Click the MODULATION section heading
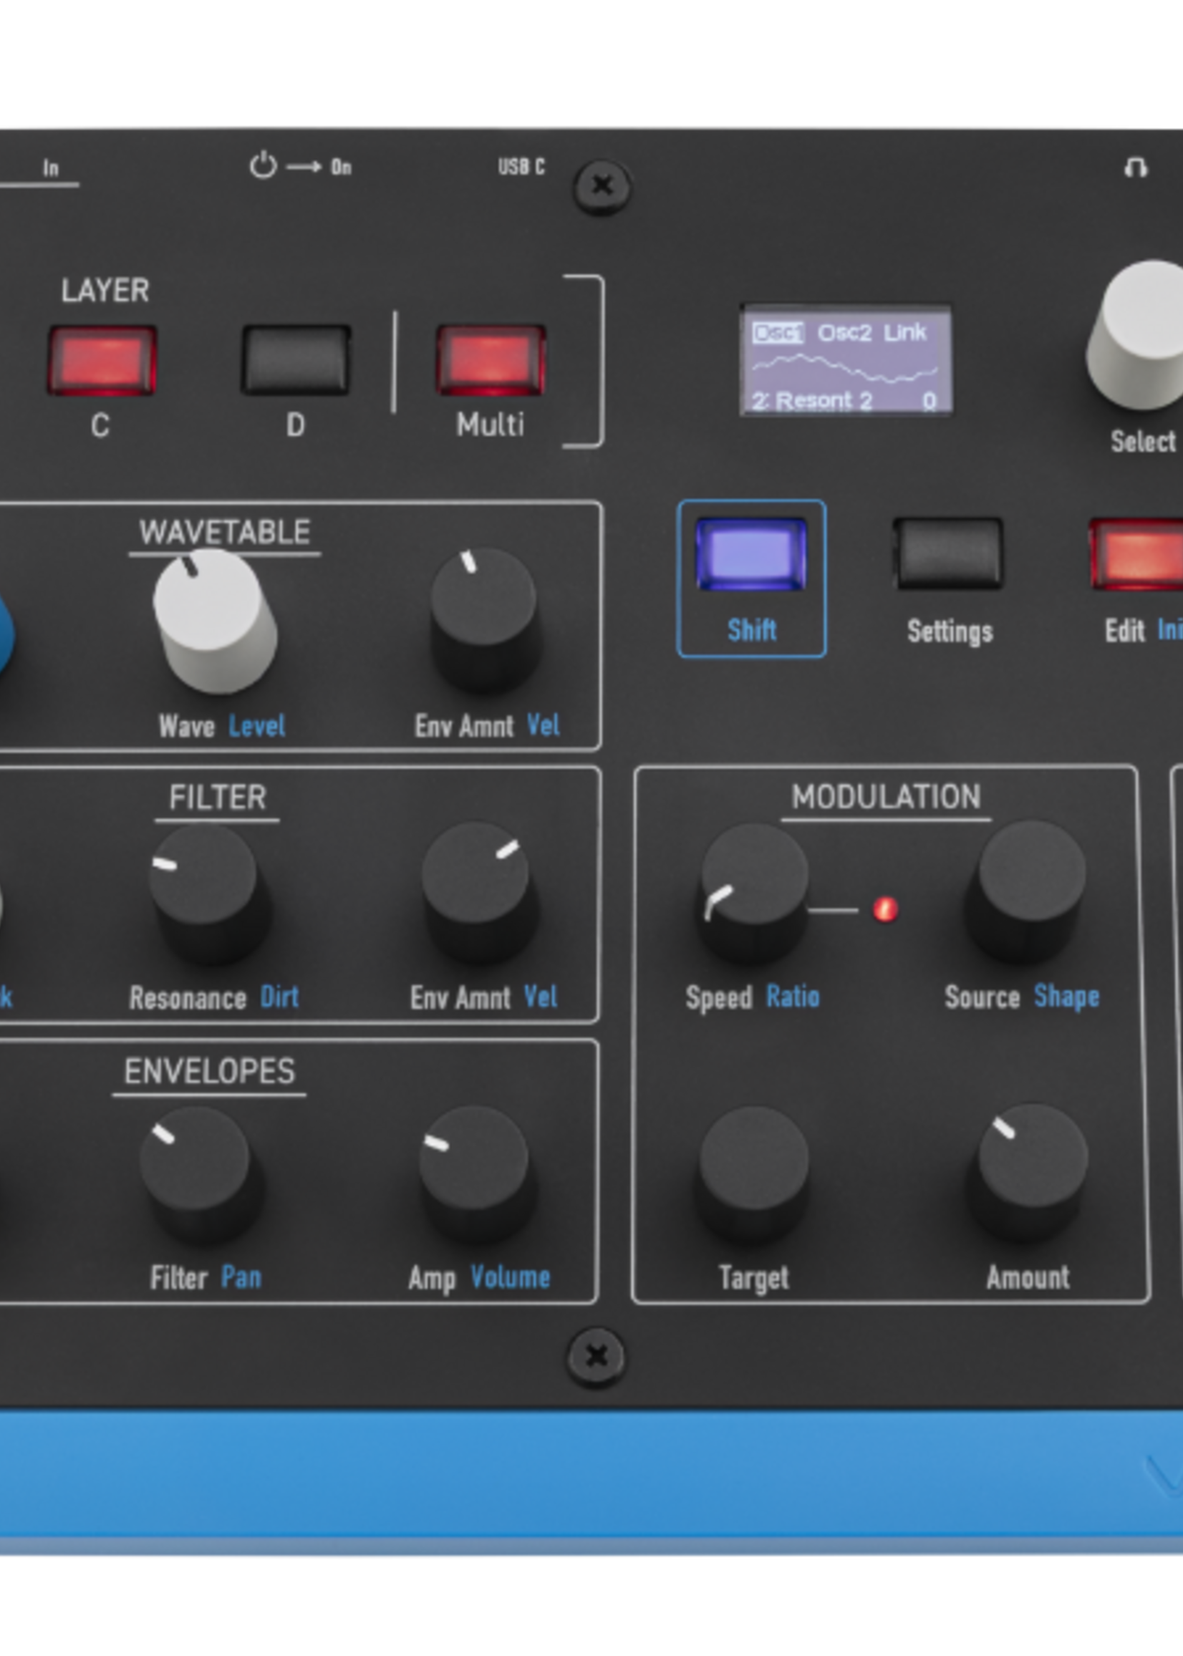The width and height of the screenshot is (1183, 1656). [x=886, y=797]
